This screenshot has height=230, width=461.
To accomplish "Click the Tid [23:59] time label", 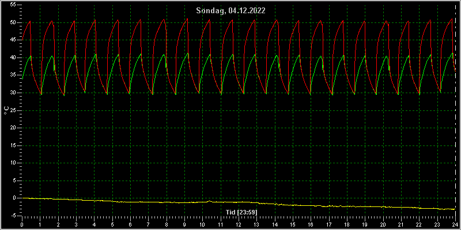I will pyautogui.click(x=241, y=212).
